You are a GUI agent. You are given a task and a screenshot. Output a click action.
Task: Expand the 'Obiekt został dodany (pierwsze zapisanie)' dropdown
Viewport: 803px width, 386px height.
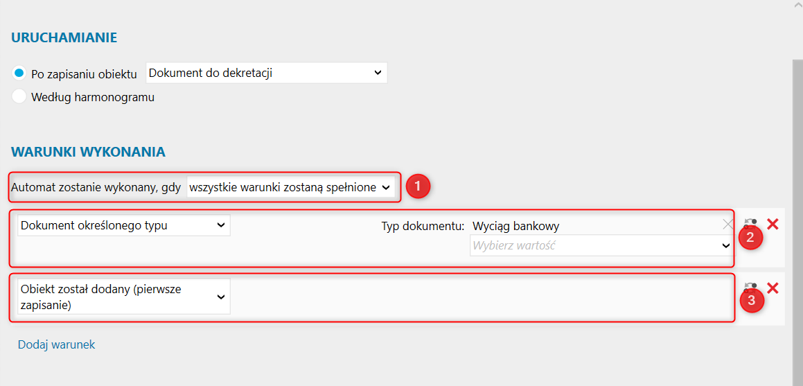(123, 297)
